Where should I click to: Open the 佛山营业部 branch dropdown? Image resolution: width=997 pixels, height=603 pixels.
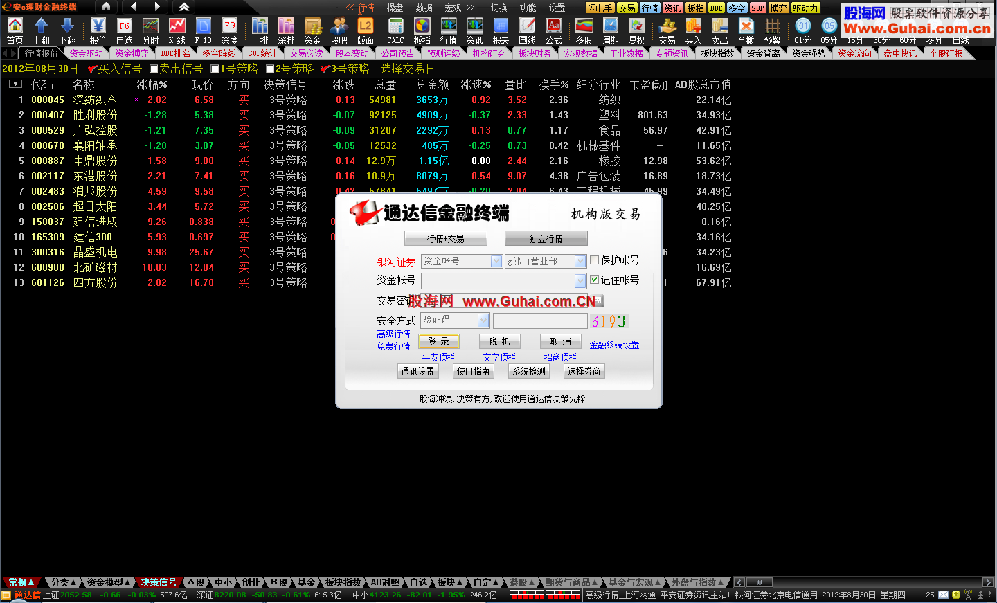tap(580, 261)
